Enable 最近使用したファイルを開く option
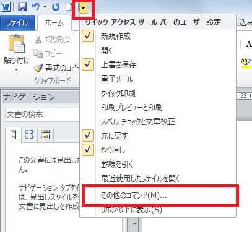The image size is (252, 232). [158, 178]
